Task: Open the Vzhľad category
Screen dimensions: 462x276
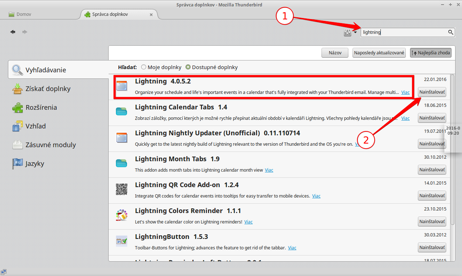Action: point(58,126)
